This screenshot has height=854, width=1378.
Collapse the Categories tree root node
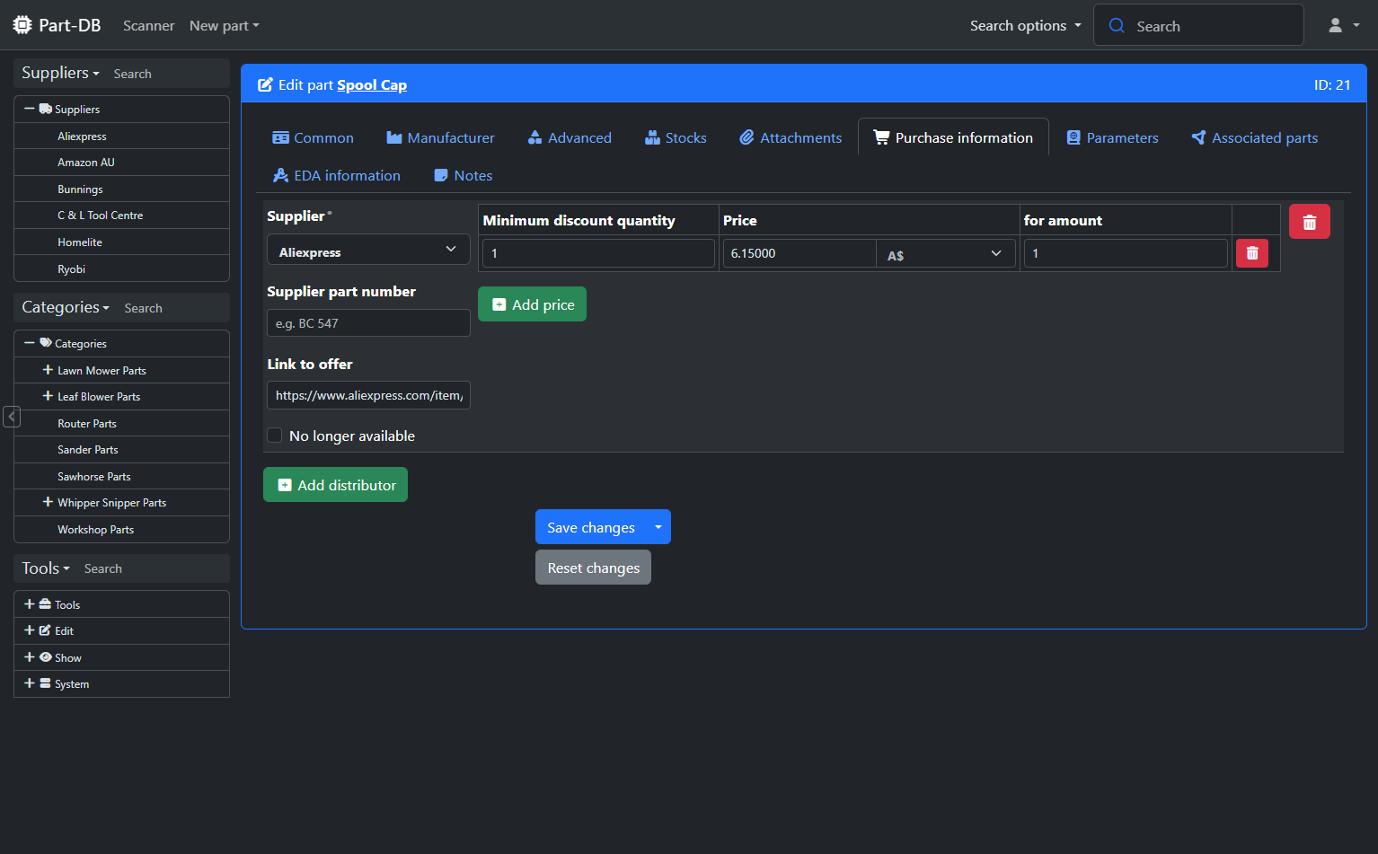click(x=30, y=343)
